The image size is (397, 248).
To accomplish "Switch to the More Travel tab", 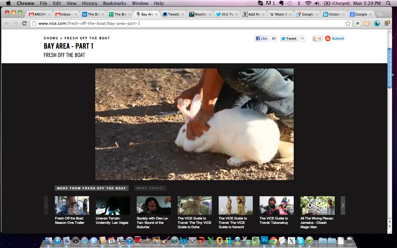I will coord(150,188).
